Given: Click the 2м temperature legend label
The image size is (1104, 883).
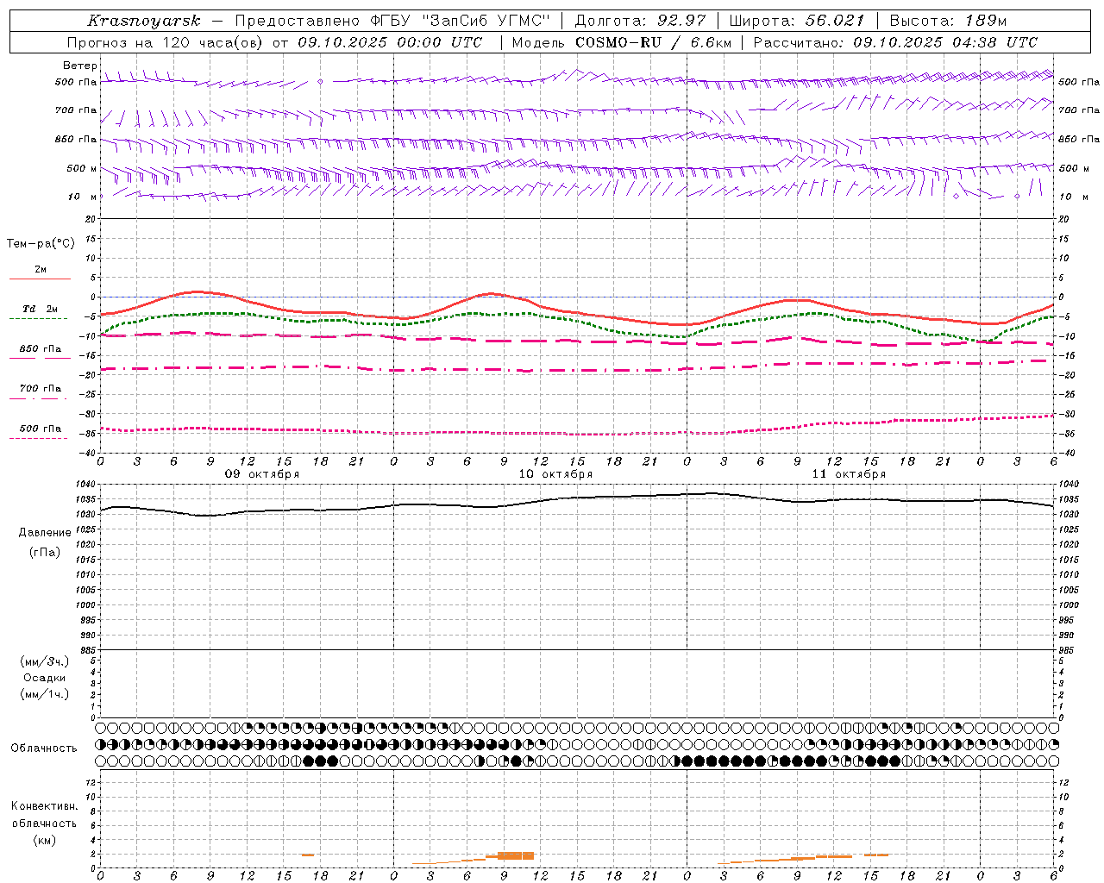Looking at the screenshot, I should (41, 269).
